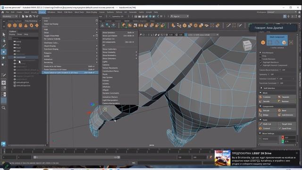Click the Separate button

point(286,97)
